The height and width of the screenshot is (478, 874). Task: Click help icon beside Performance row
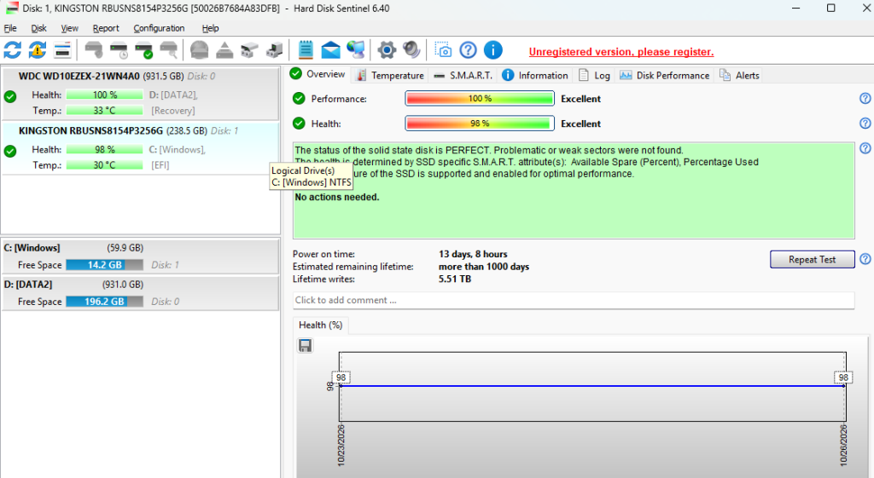tap(865, 99)
